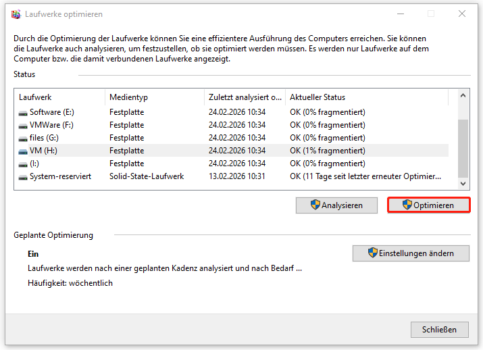Click the drive icon next to VMWare (F:)
483x350 pixels.
click(x=23, y=126)
